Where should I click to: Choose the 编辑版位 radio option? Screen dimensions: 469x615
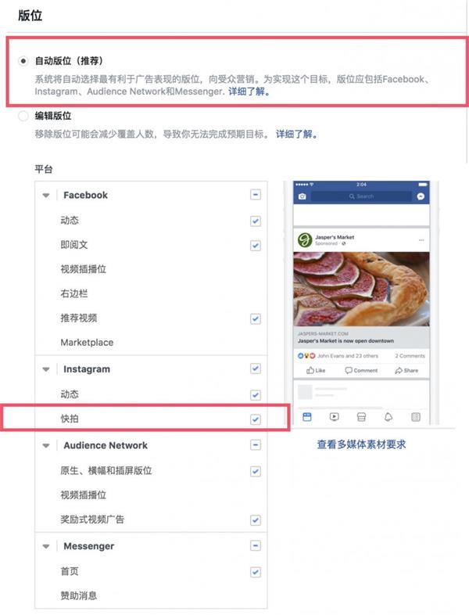click(x=23, y=116)
